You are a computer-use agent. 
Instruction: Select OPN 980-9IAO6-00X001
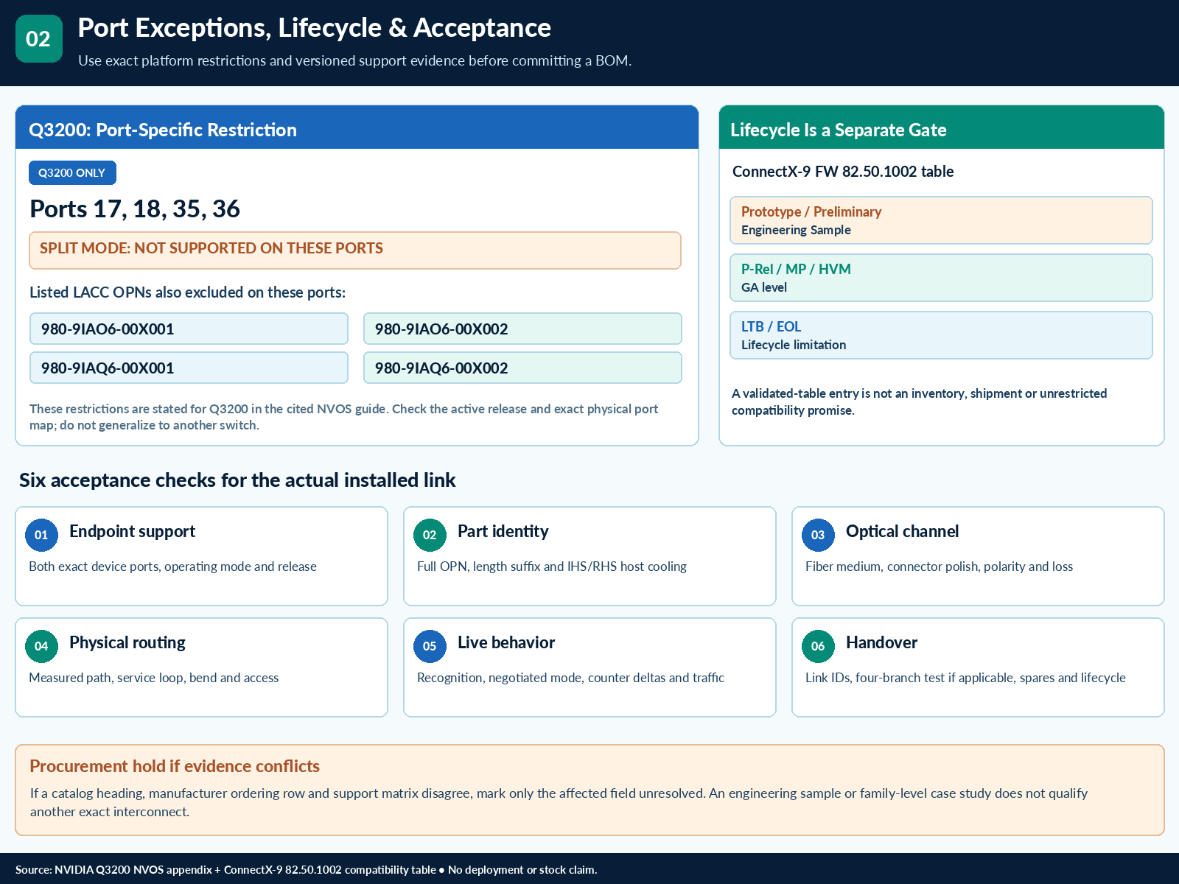[189, 329]
